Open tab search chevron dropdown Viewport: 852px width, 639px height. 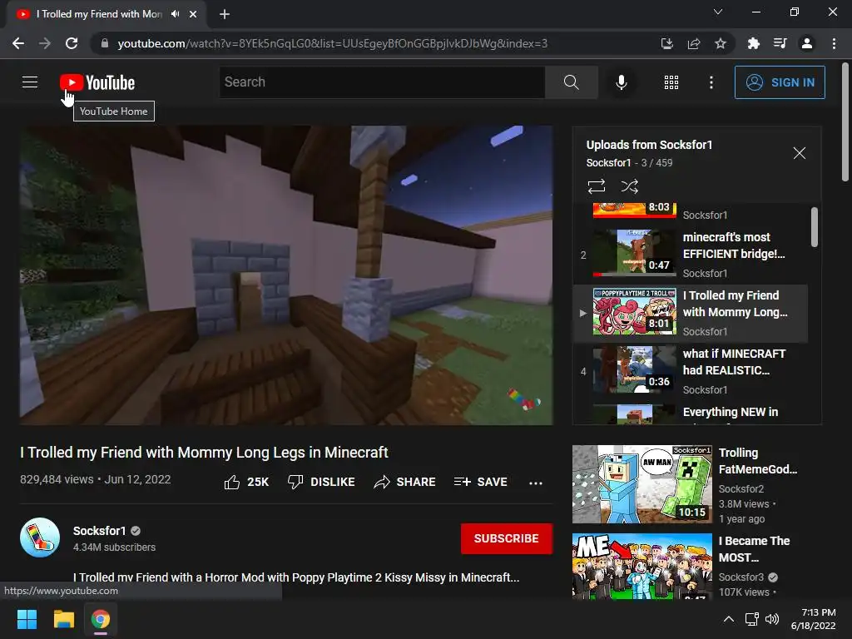tap(718, 12)
